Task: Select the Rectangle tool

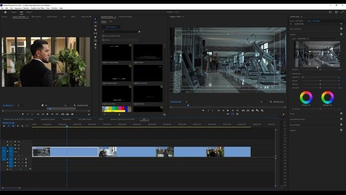Action: pyautogui.click(x=95, y=41)
